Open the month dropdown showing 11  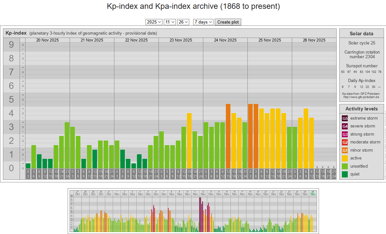point(170,22)
